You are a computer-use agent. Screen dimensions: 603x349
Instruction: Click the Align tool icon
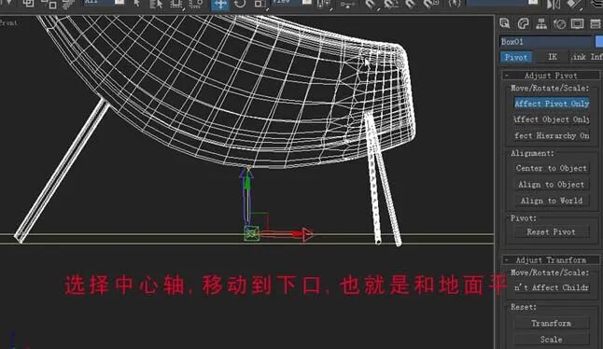pyautogui.click(x=573, y=4)
